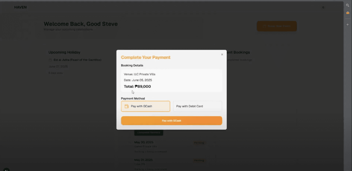
Task: Select the Pay with GCash method
Action: 145,106
